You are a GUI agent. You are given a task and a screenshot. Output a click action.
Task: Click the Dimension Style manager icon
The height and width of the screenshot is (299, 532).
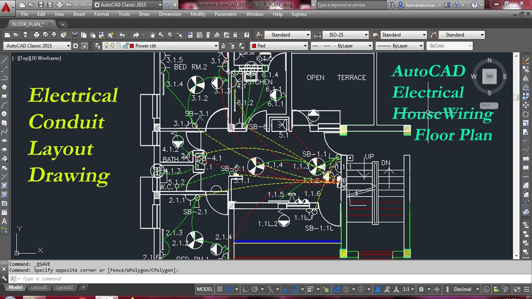click(318, 35)
